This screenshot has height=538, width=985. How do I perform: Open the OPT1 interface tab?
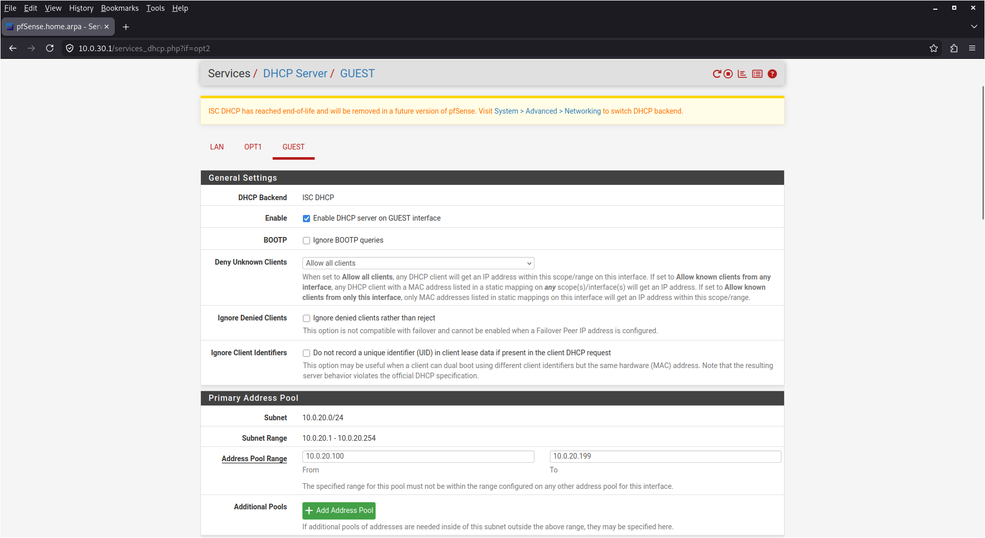coord(253,147)
